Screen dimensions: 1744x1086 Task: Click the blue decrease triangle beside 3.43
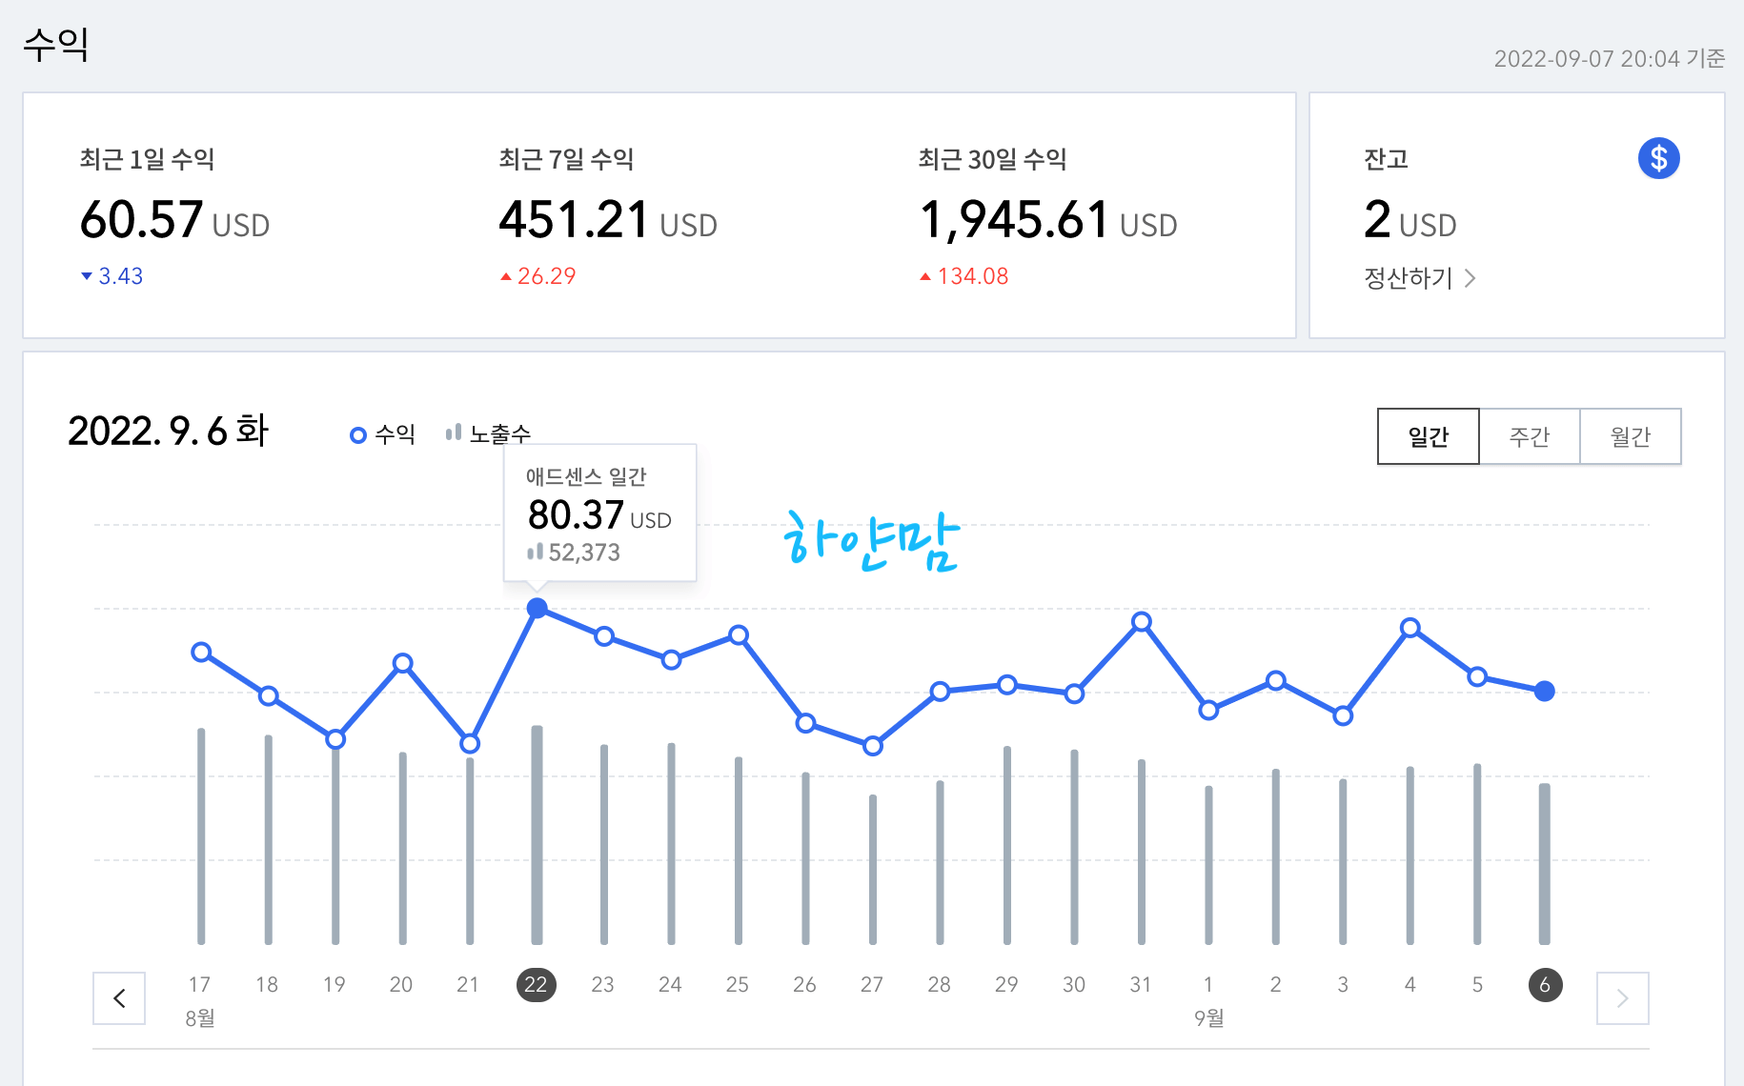[87, 276]
